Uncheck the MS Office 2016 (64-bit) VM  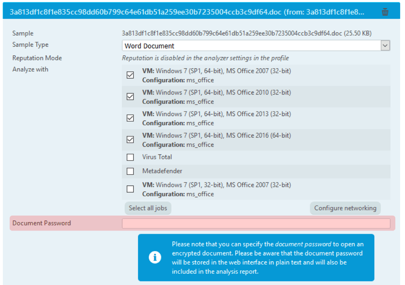[x=130, y=140]
